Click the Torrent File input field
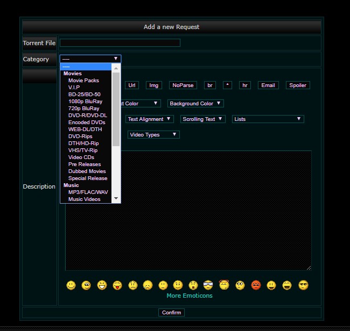This screenshot has width=350, height=331. pos(120,43)
